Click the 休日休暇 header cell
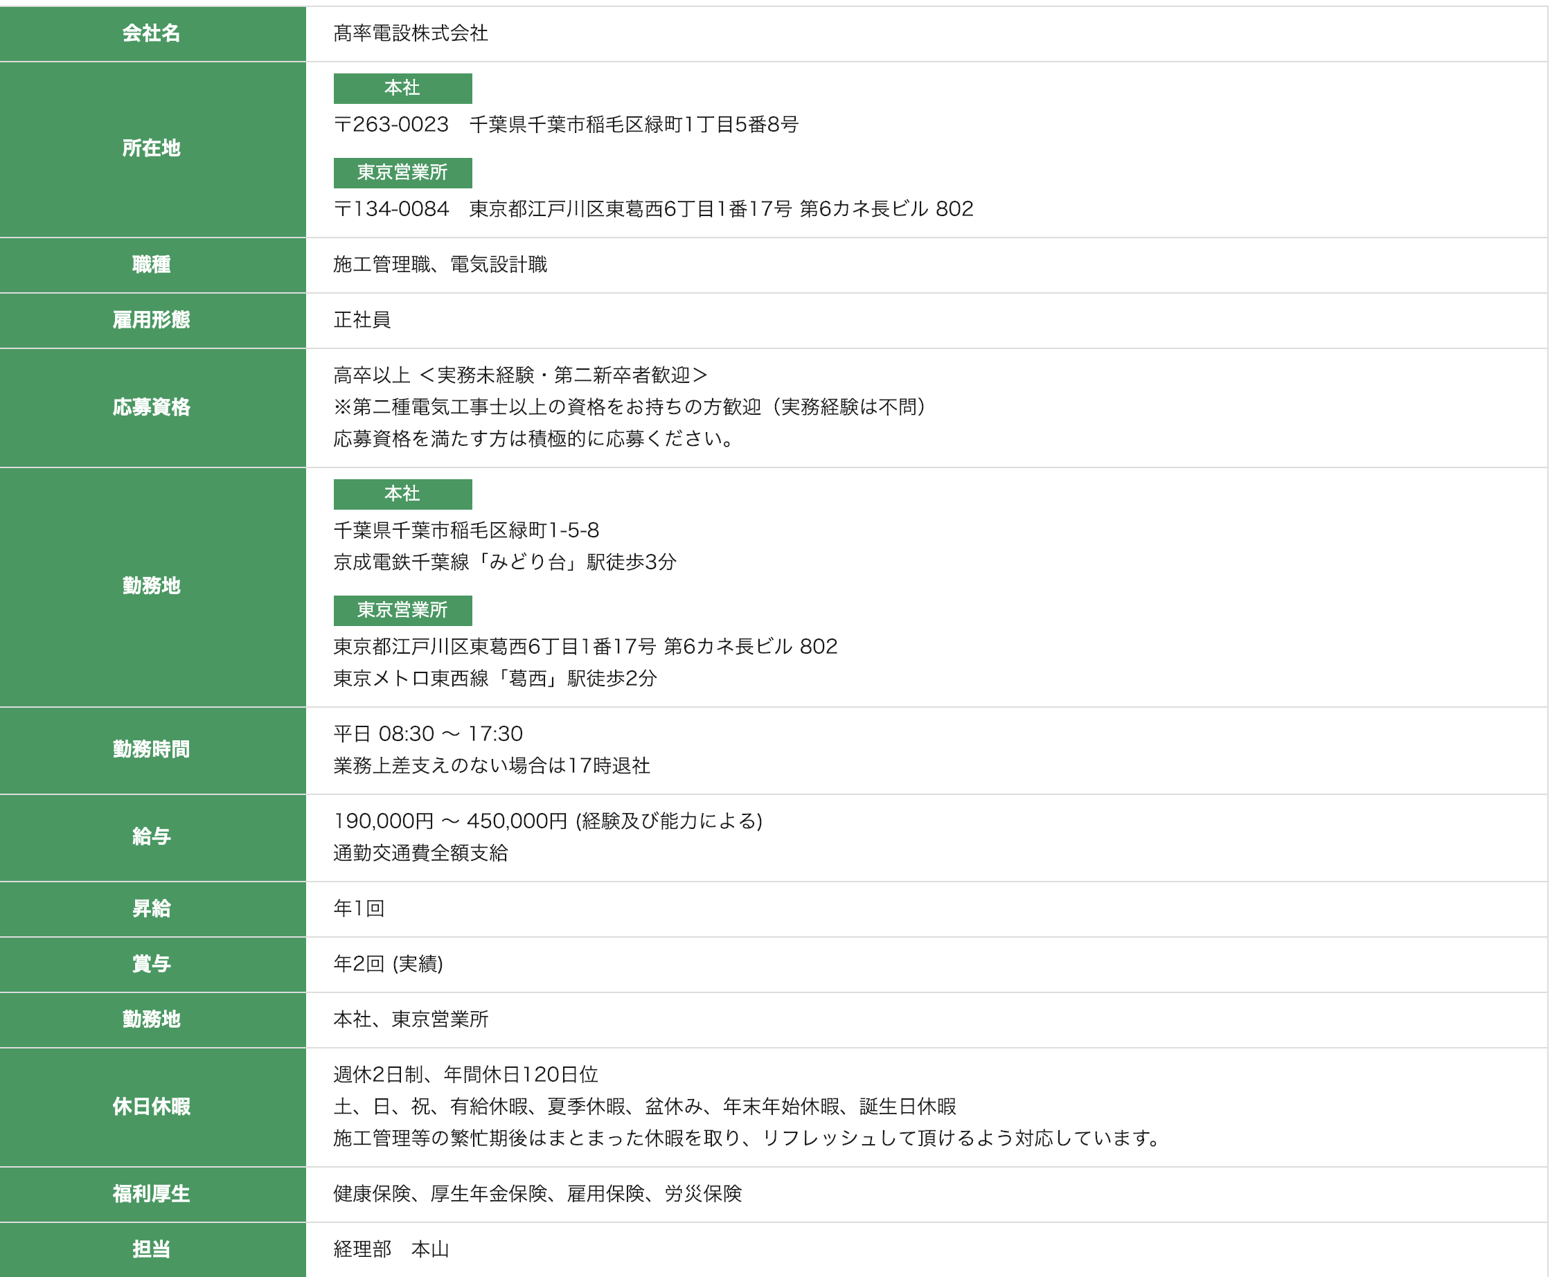The image size is (1550, 1277). click(152, 1107)
